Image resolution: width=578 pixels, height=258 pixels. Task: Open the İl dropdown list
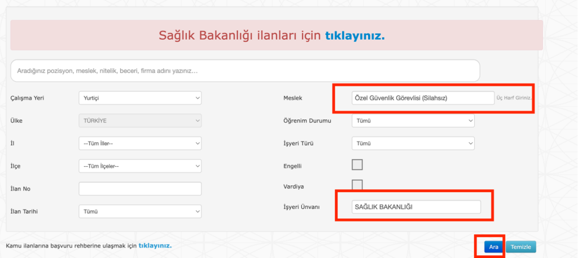click(140, 144)
